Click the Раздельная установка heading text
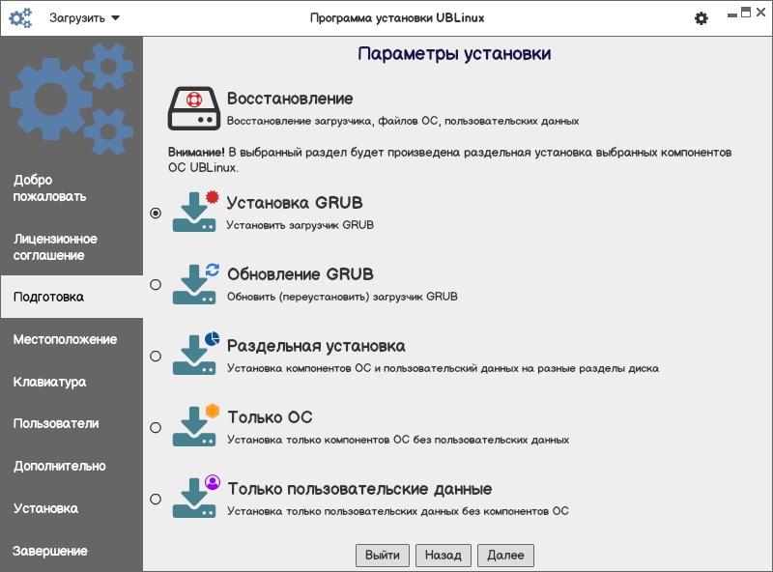The height and width of the screenshot is (572, 773). tap(316, 346)
